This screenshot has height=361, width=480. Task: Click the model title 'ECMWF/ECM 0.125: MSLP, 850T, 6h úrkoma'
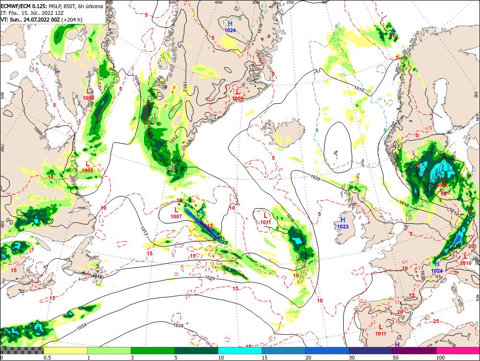click(x=52, y=6)
